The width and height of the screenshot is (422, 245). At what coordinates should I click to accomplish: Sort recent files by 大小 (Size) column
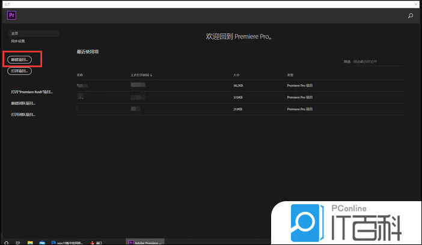[236, 75]
